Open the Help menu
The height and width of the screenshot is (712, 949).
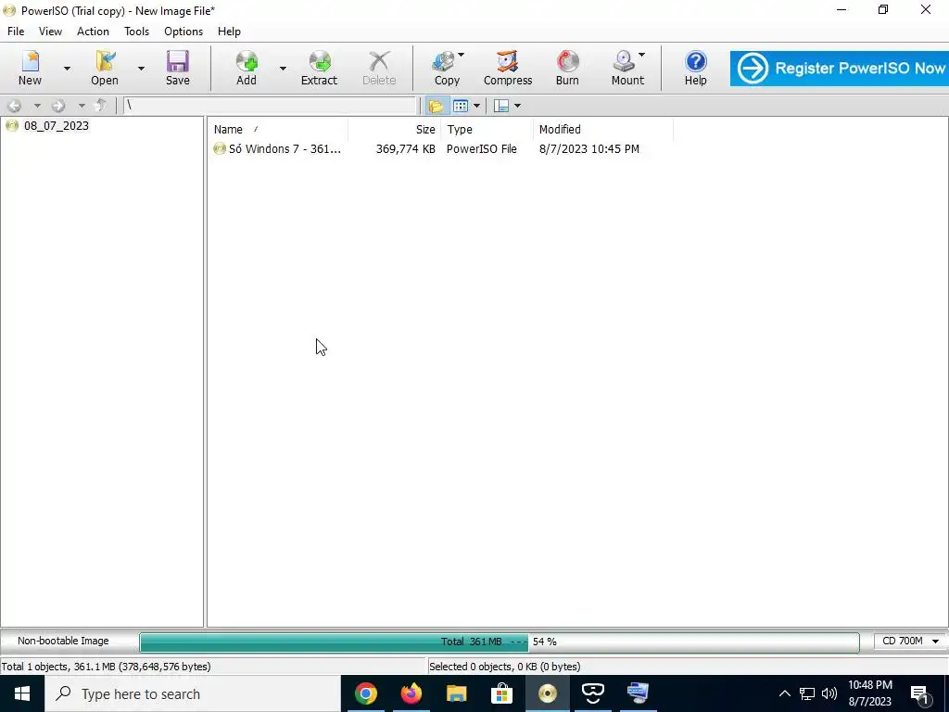229,32
